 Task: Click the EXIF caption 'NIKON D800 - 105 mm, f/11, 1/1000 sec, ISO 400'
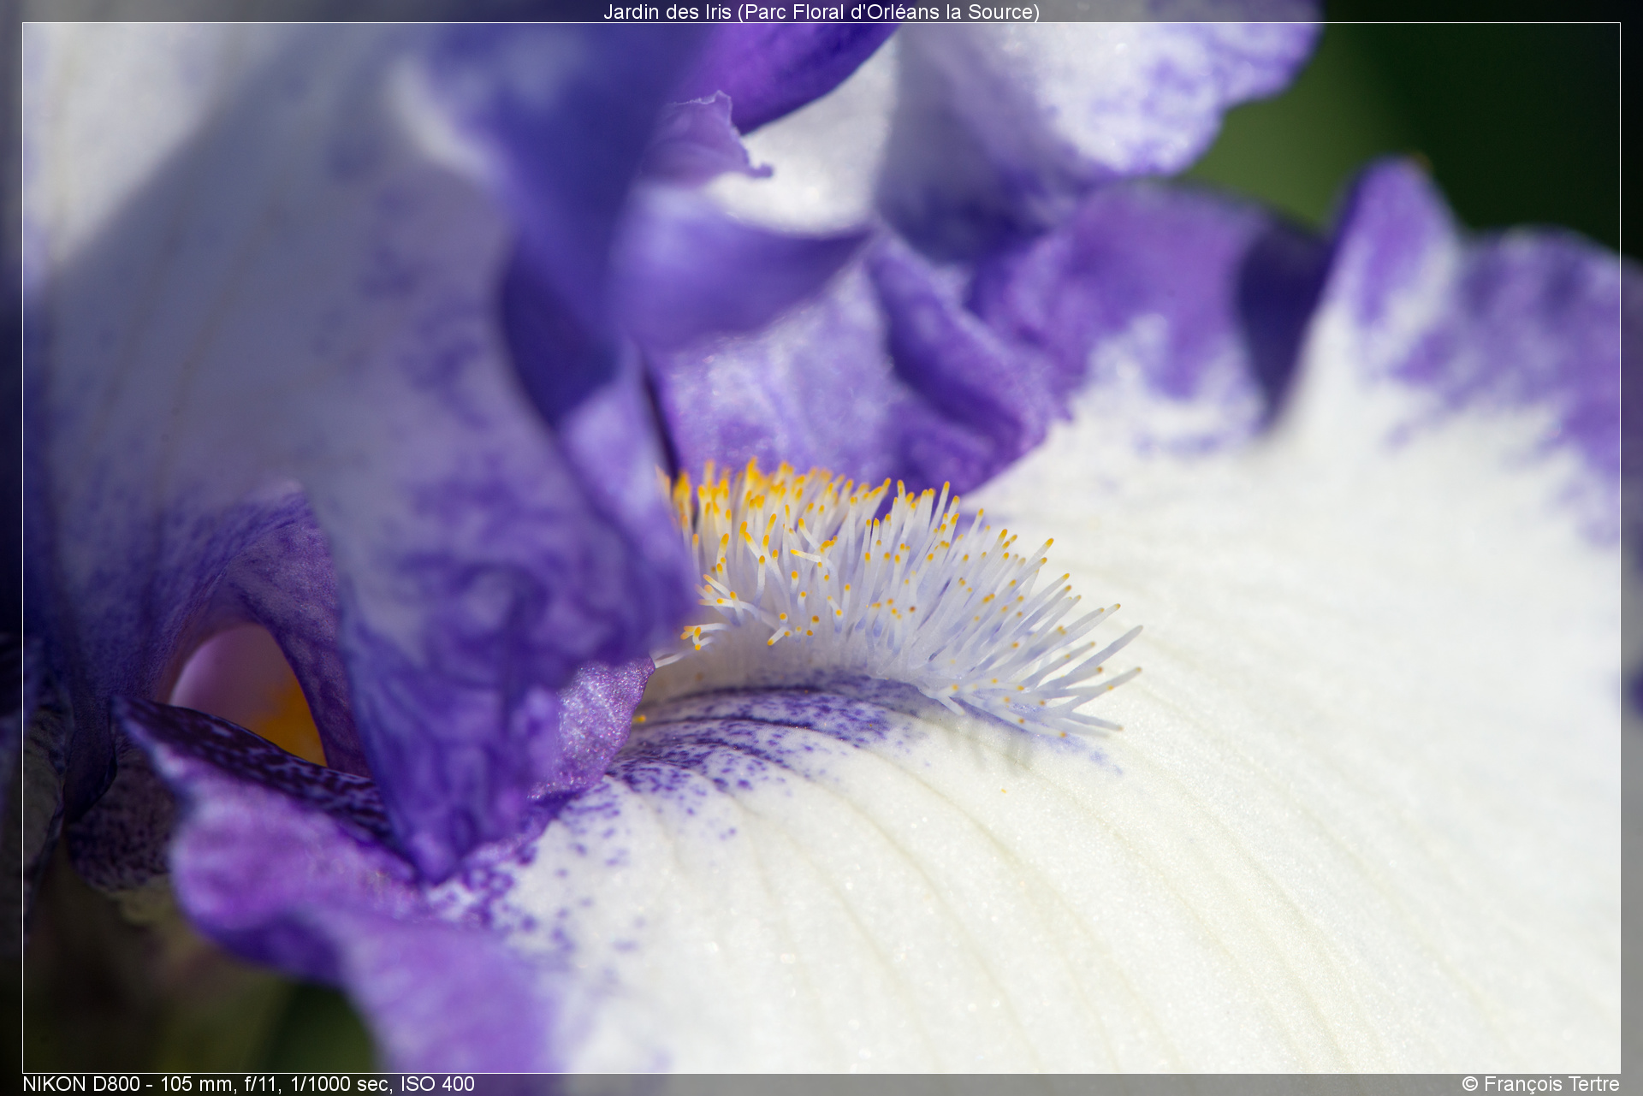pos(248,1084)
